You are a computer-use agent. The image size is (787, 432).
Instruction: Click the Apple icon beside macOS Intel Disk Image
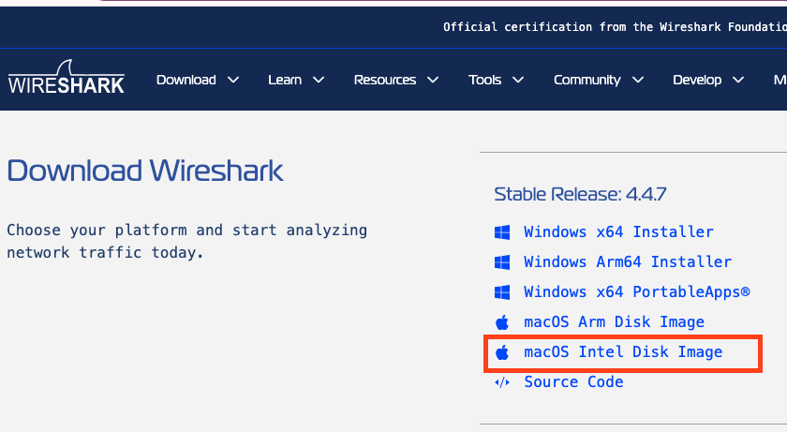click(x=502, y=352)
